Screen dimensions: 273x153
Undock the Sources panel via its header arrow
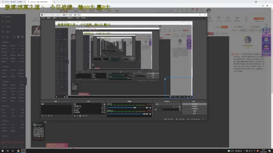(105, 101)
